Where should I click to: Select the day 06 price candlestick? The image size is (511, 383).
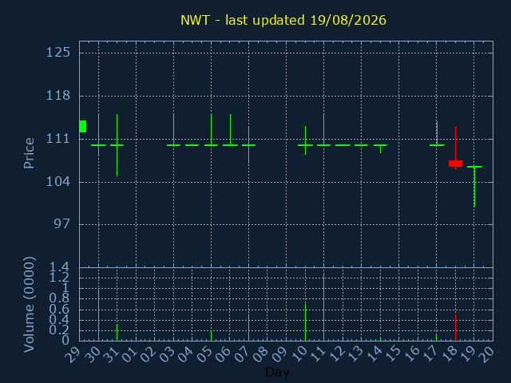coord(231,130)
